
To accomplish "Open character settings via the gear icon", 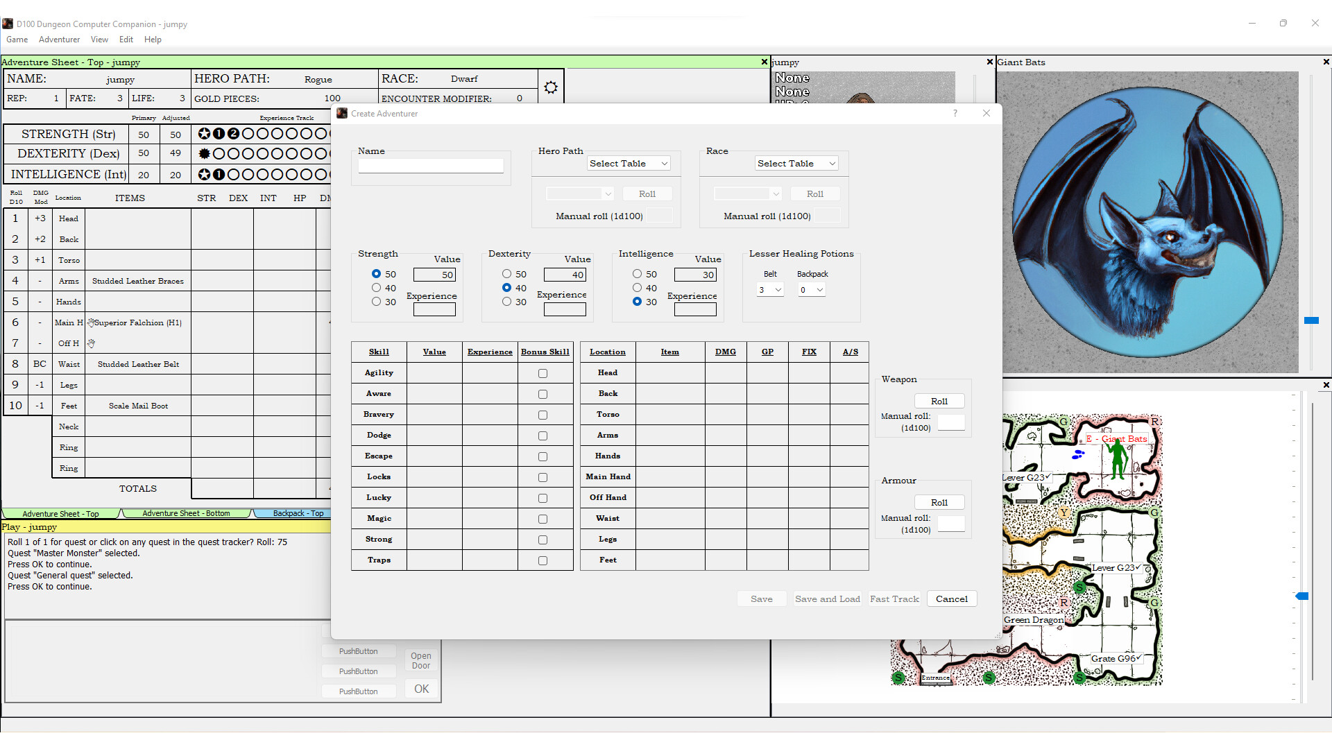I will point(550,87).
